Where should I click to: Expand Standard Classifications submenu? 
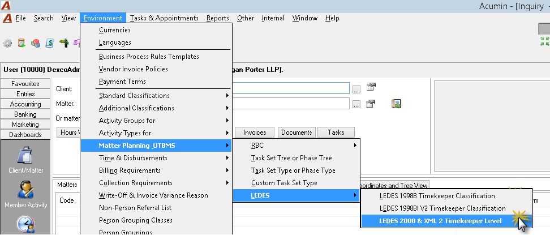click(156, 96)
